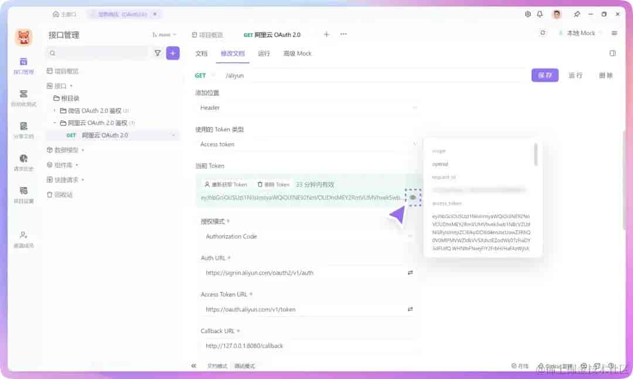The image size is (633, 379).
Task: Click the purple 保存 button
Action: [544, 75]
